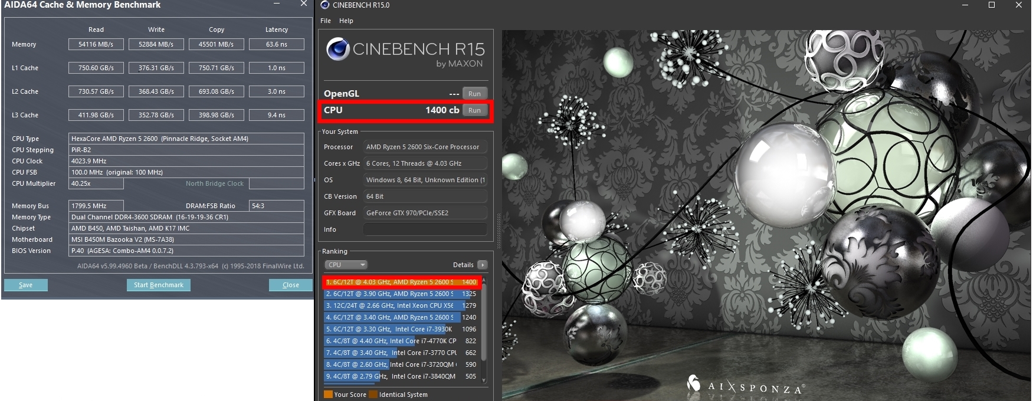Viewport: 1033px width, 401px height.
Task: Click OS field Windows 8, 64 Bit
Action: tap(425, 180)
